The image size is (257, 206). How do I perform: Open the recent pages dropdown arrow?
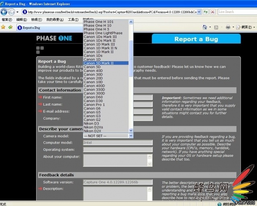point(17,12)
